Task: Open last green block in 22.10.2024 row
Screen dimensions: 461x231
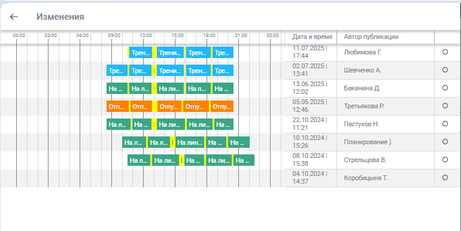Action: [x=224, y=124]
